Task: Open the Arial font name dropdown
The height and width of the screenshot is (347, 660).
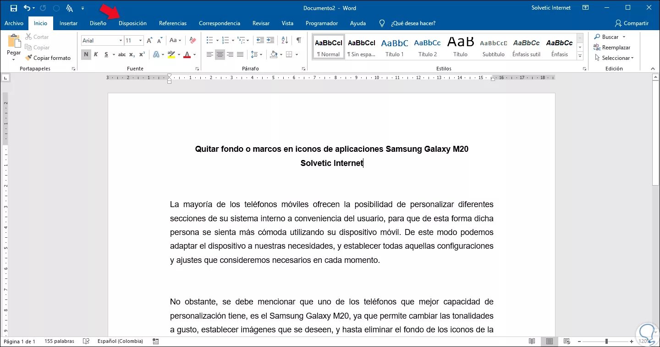Action: coord(121,41)
